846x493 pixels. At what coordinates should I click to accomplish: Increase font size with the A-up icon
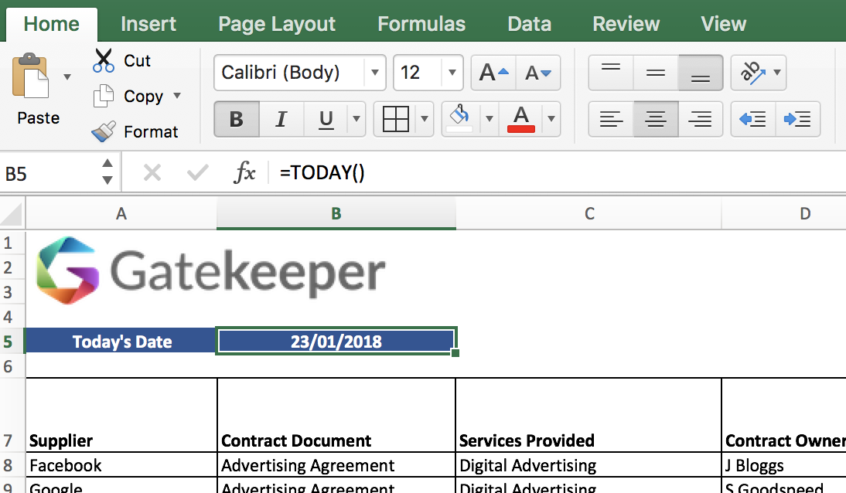[x=491, y=72]
